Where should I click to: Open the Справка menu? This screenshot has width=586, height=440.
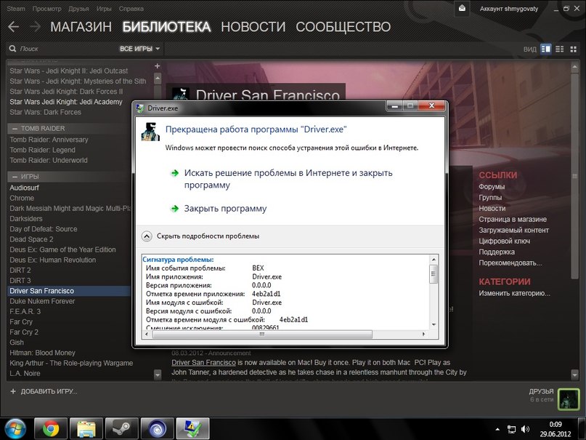click(x=131, y=9)
